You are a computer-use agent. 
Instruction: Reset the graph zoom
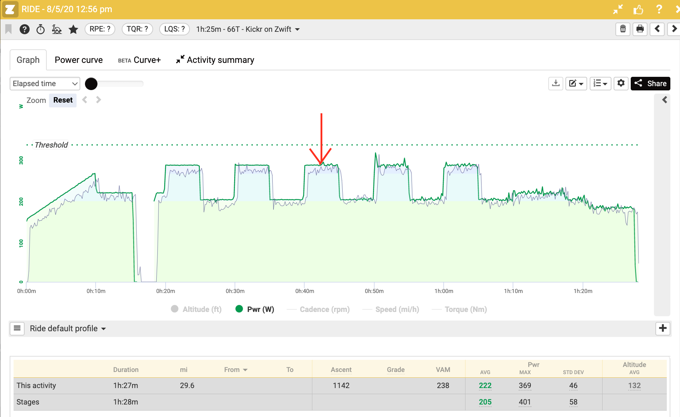(63, 100)
